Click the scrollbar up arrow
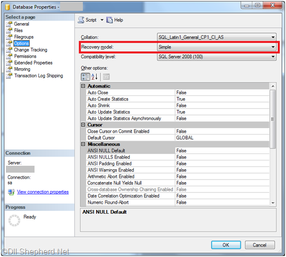286x257 pixels. 273,86
